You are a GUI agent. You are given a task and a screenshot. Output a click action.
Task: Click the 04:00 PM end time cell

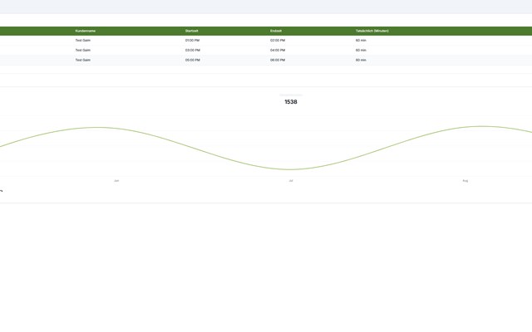click(x=278, y=50)
